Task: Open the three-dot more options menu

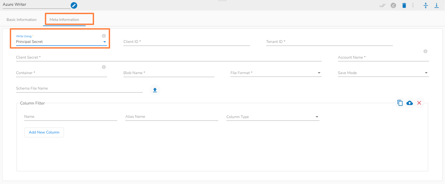Action: point(413,5)
